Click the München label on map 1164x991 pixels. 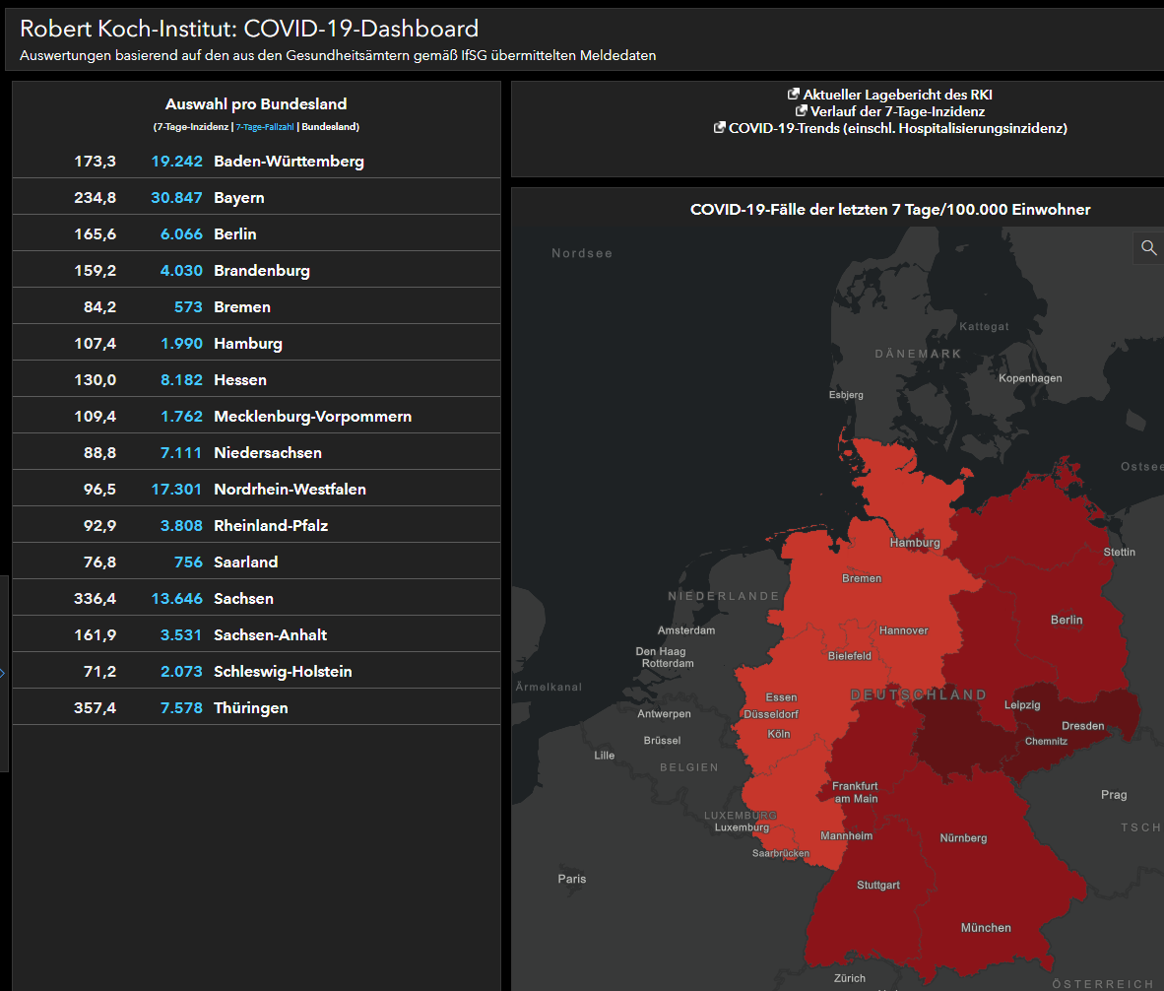[986, 928]
